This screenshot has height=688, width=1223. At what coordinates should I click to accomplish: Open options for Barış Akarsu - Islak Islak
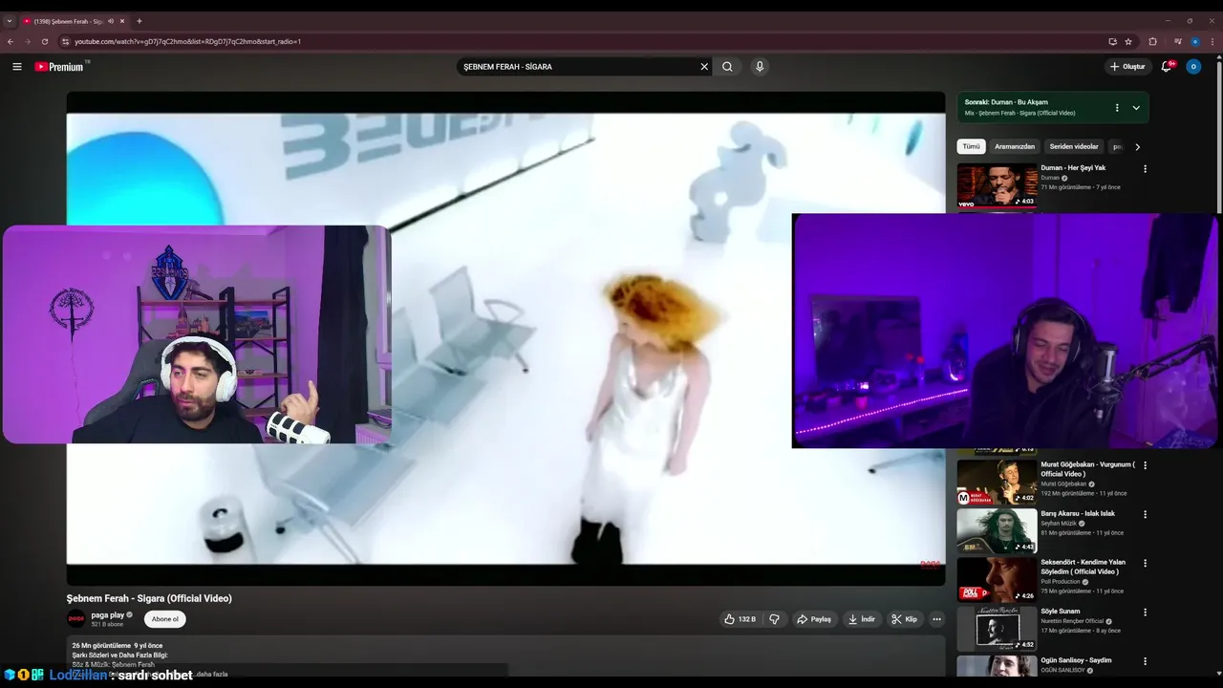click(x=1146, y=514)
